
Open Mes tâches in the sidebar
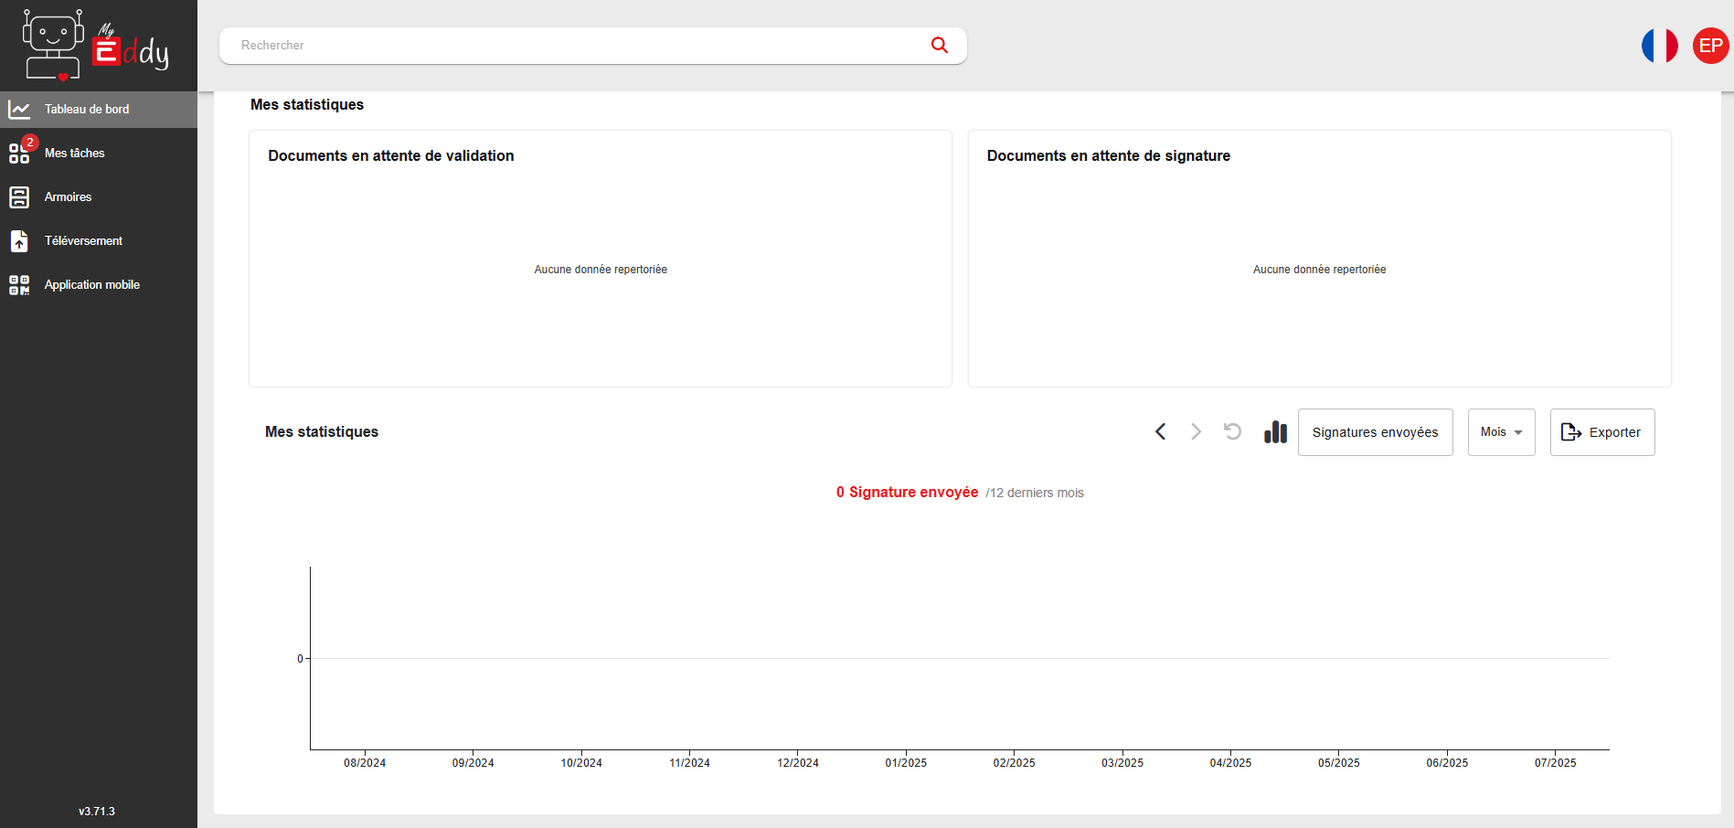tap(99, 154)
